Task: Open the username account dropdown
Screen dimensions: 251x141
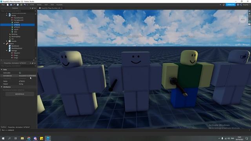Action: [246, 5]
